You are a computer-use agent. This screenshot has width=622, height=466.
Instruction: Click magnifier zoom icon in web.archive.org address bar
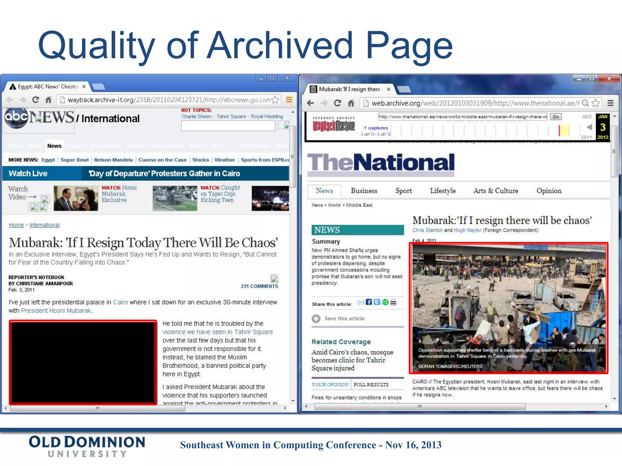coord(585,103)
